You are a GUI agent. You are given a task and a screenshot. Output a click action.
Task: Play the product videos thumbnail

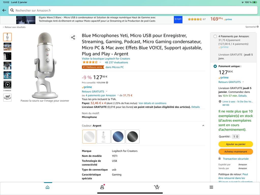point(7,85)
